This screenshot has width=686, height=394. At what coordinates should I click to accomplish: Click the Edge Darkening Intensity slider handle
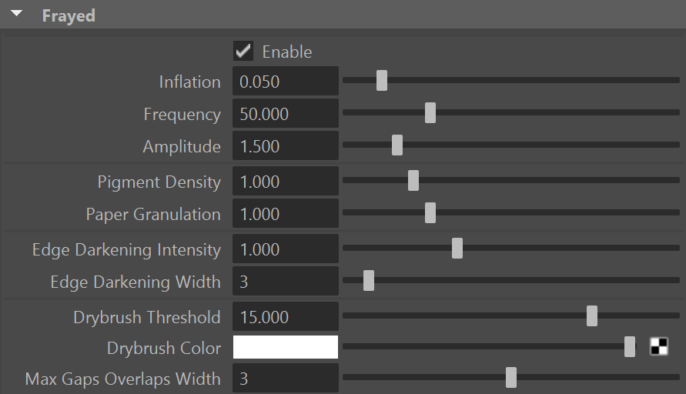point(457,249)
